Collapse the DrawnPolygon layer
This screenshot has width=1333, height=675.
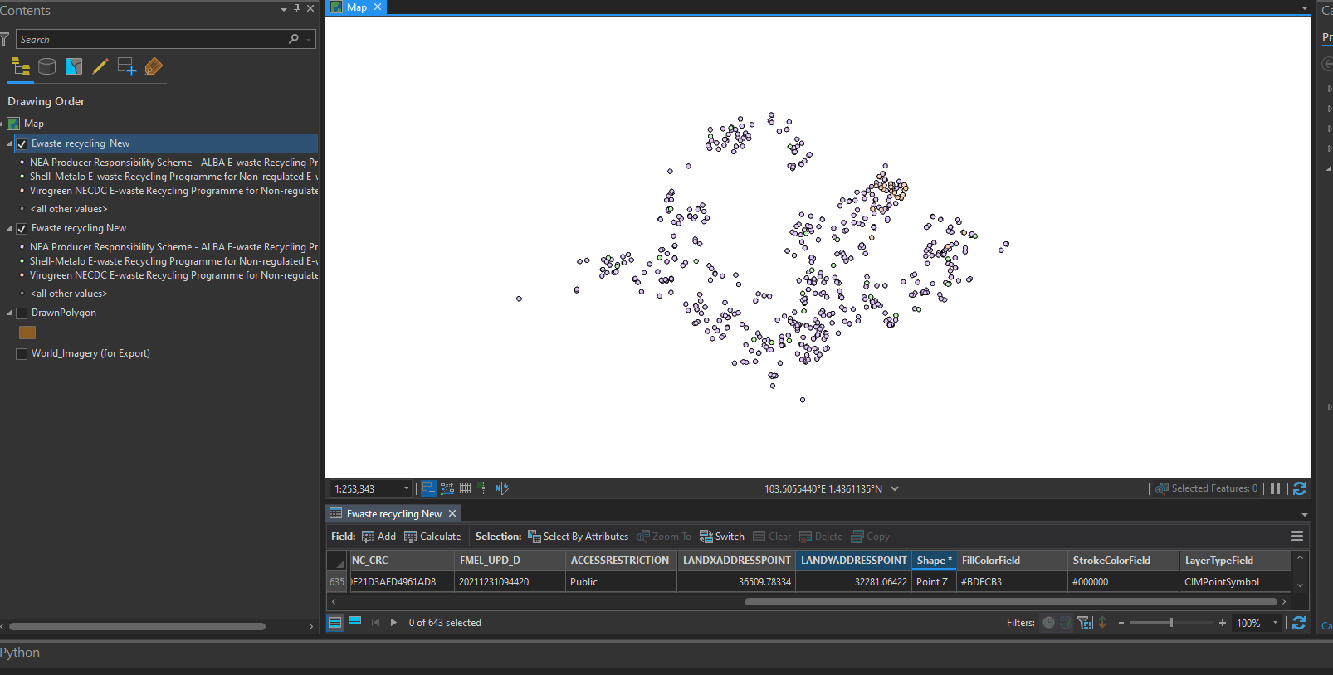9,313
